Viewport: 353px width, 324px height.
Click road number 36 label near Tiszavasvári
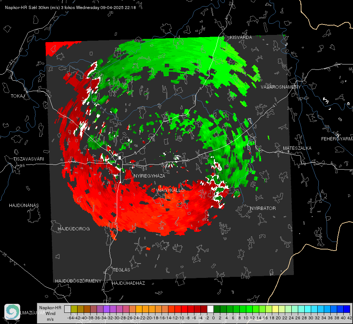click(x=22, y=166)
